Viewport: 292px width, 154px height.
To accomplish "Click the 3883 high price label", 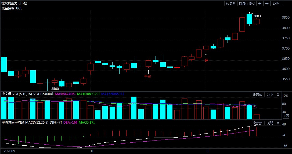I will [257, 16].
